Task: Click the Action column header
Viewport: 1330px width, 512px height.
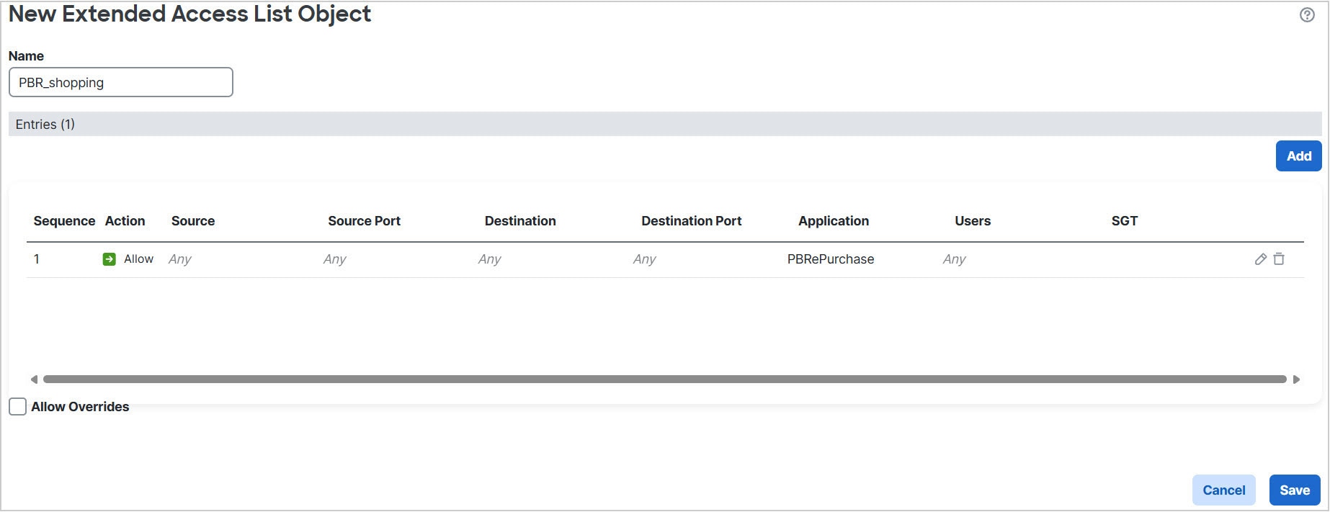Action: point(125,221)
